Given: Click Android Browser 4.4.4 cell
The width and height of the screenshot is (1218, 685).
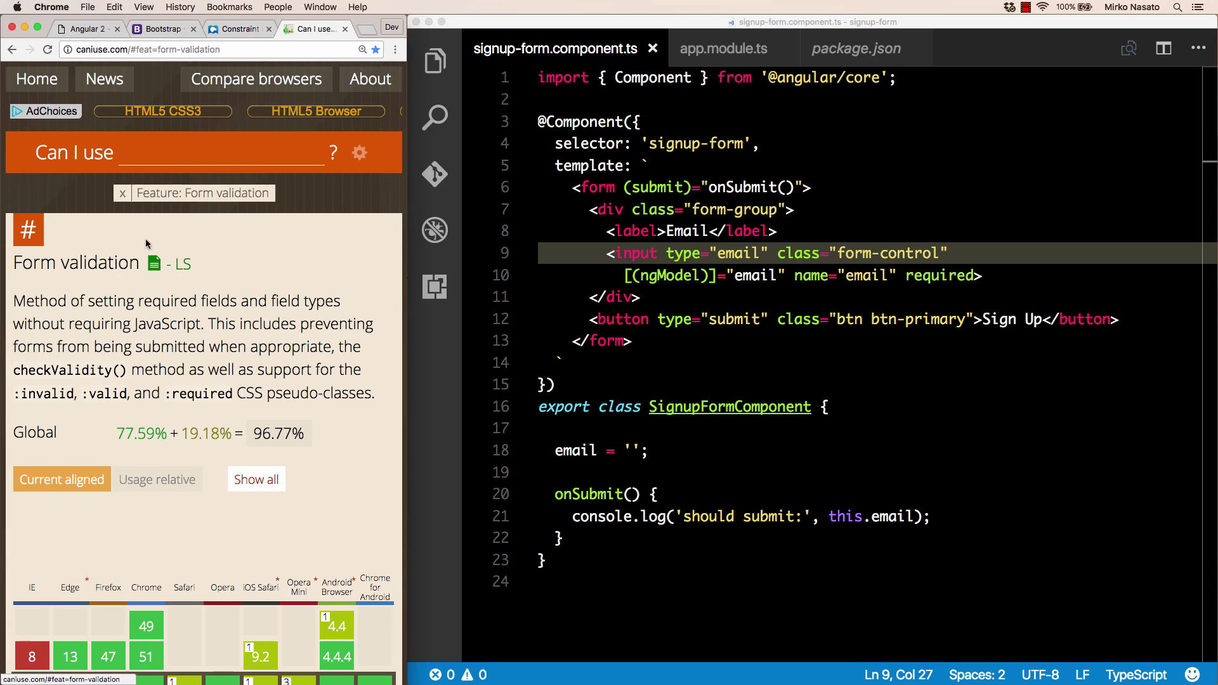Looking at the screenshot, I should point(337,656).
